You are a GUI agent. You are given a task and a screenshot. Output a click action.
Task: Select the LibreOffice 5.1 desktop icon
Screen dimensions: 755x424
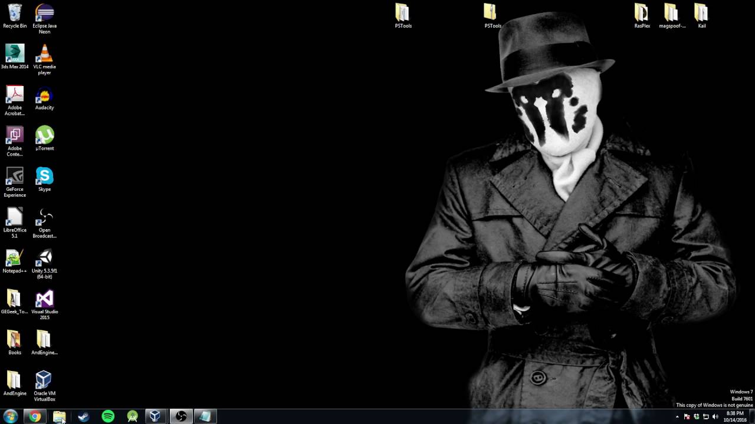(x=15, y=223)
